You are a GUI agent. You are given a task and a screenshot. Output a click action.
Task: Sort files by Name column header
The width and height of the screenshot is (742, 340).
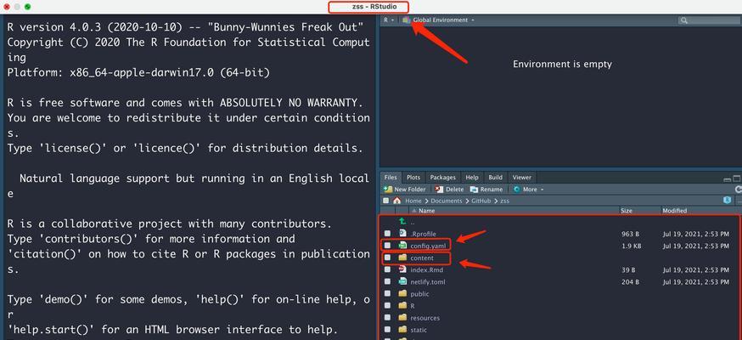427,211
